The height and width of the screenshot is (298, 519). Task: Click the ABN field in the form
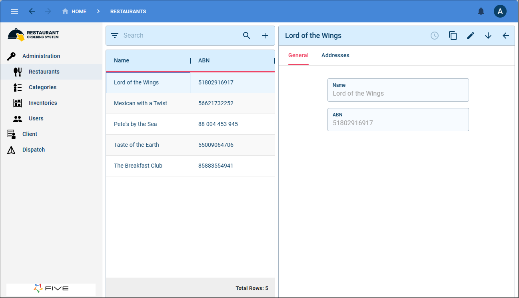[398, 120]
